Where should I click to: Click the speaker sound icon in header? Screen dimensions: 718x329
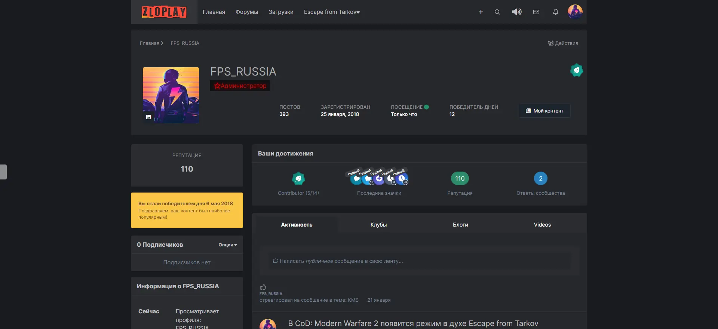coord(517,12)
